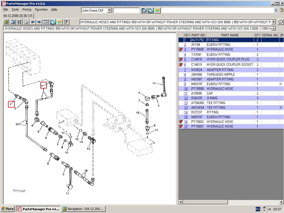Open the Favorites menu

[41, 9]
